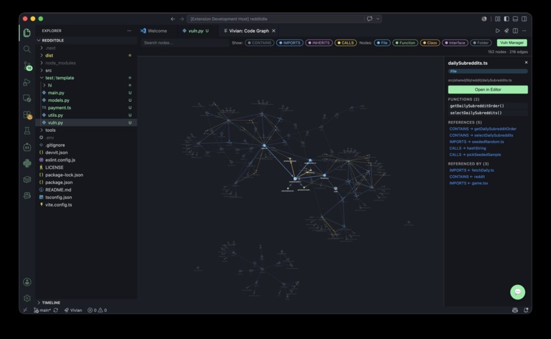Screen dimensions: 551x339
Task: Toggle the File node filter
Action: tap(382, 43)
